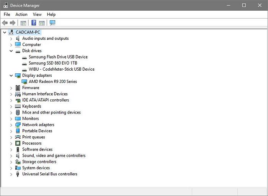Select the Mice and other pointing devices entry

click(51, 112)
